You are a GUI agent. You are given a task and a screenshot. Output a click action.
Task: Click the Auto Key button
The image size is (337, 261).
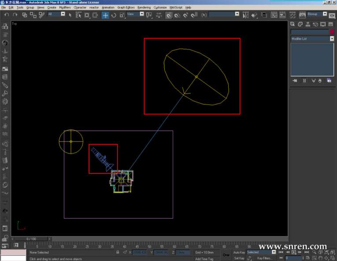(239, 252)
